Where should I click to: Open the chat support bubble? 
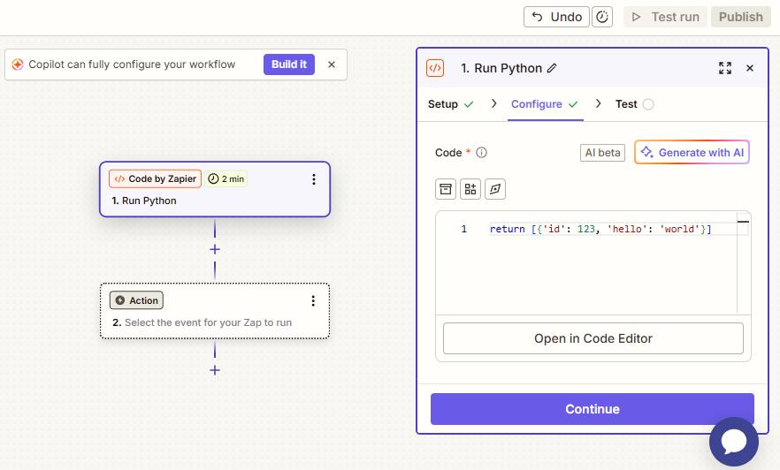point(734,442)
